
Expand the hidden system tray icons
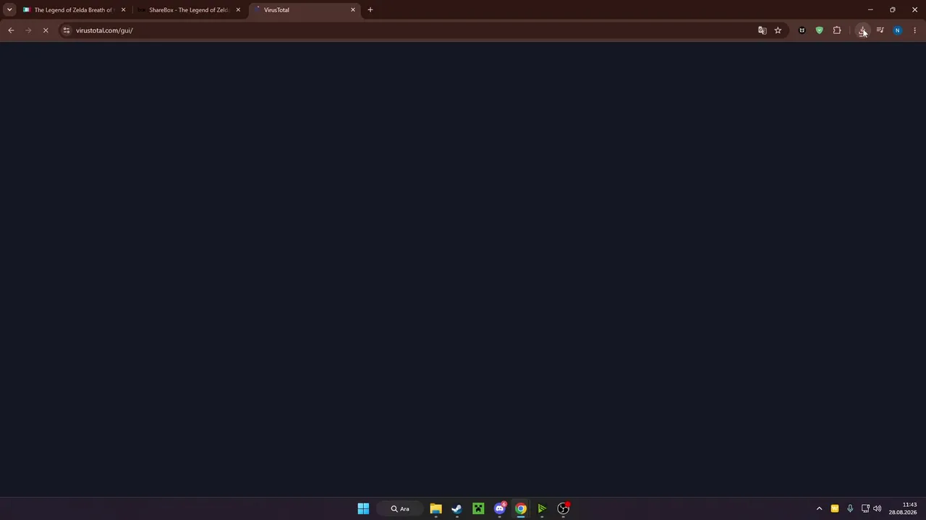(819, 508)
